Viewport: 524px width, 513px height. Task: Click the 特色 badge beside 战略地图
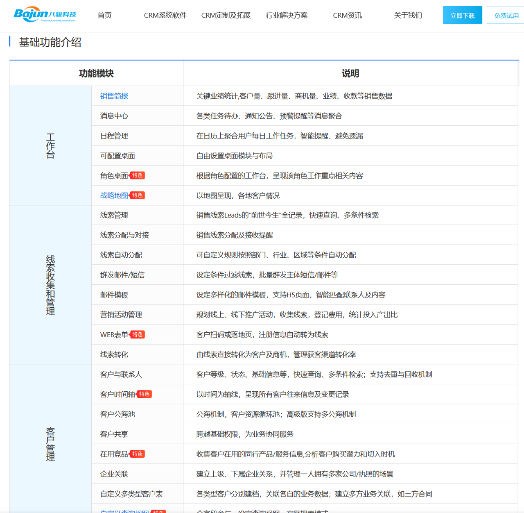(138, 195)
